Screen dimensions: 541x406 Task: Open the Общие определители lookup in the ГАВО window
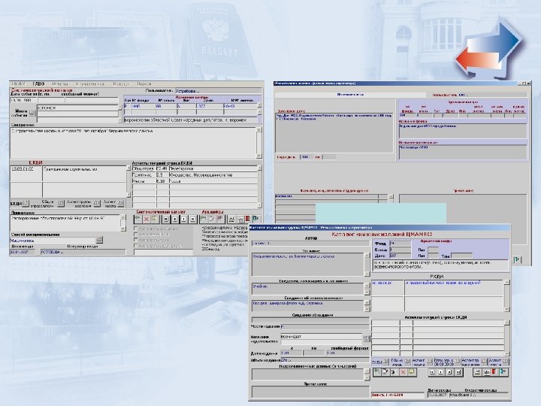[61, 203]
